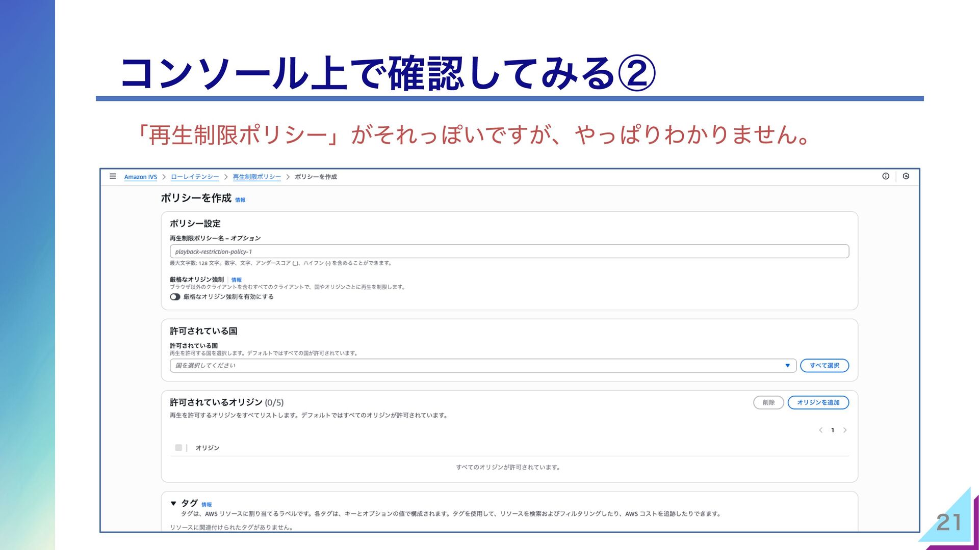979x550 pixels.
Task: Click the hexagon settings icon at top right
Action: tap(906, 176)
